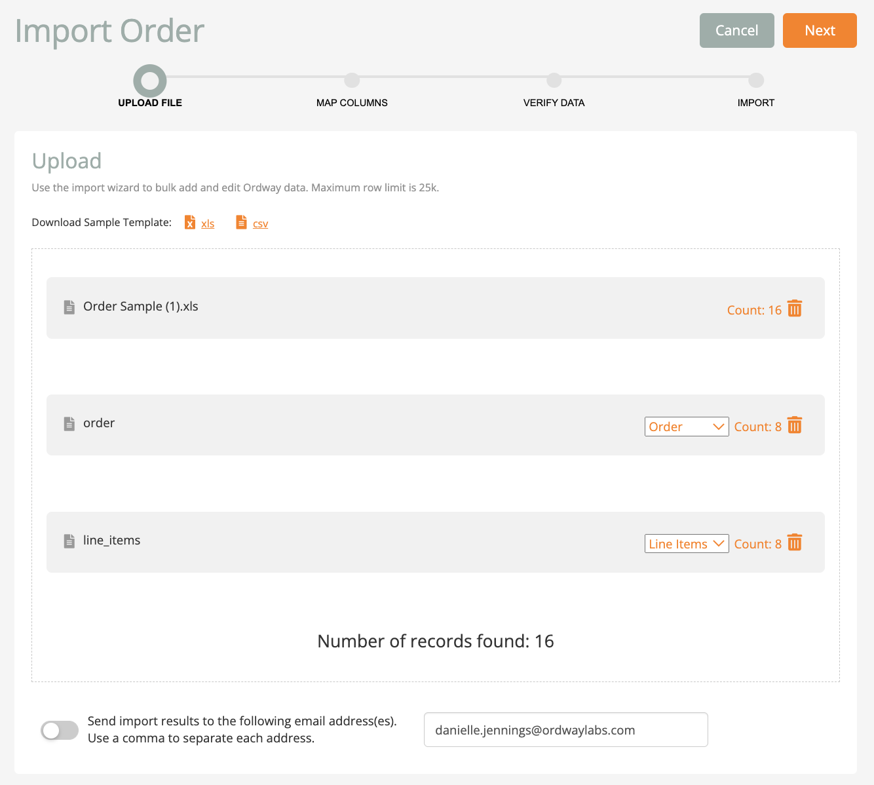Click the document icon beside line_items

(x=69, y=541)
